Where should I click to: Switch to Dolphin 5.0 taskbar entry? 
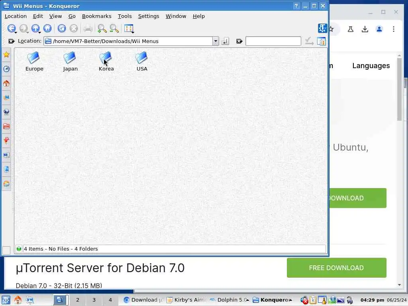pyautogui.click(x=229, y=300)
